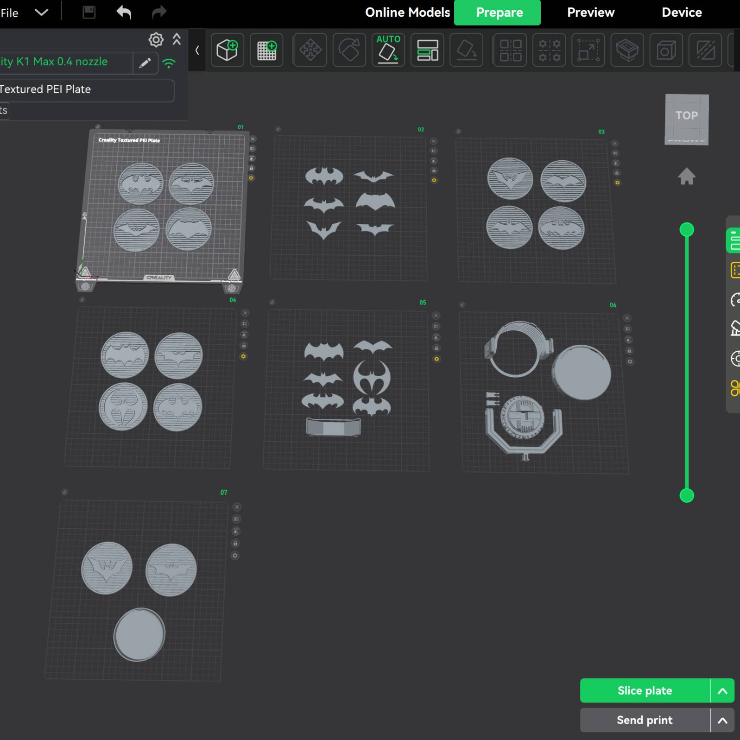Expand the Send print options arrow

pos(722,720)
